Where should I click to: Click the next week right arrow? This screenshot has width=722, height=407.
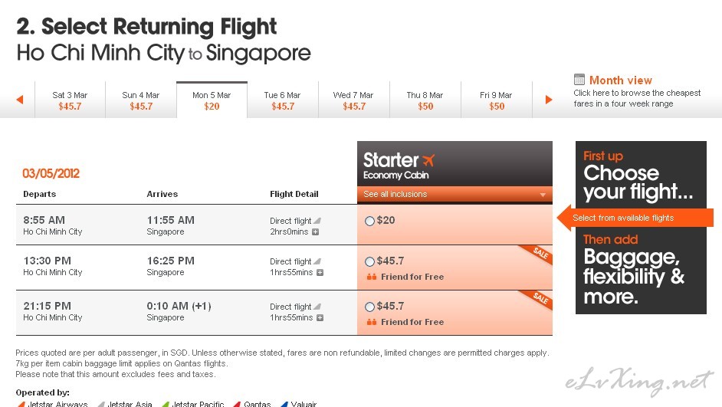549,100
